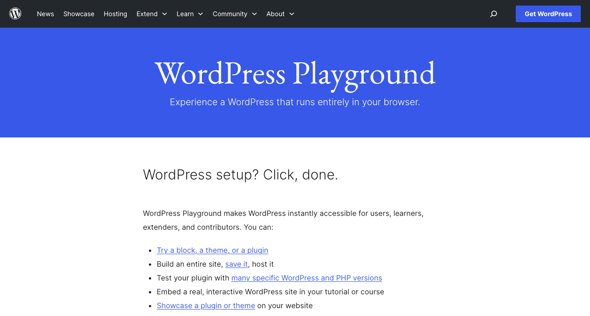Open the About menu
This screenshot has width=590, height=316.
[x=275, y=14]
